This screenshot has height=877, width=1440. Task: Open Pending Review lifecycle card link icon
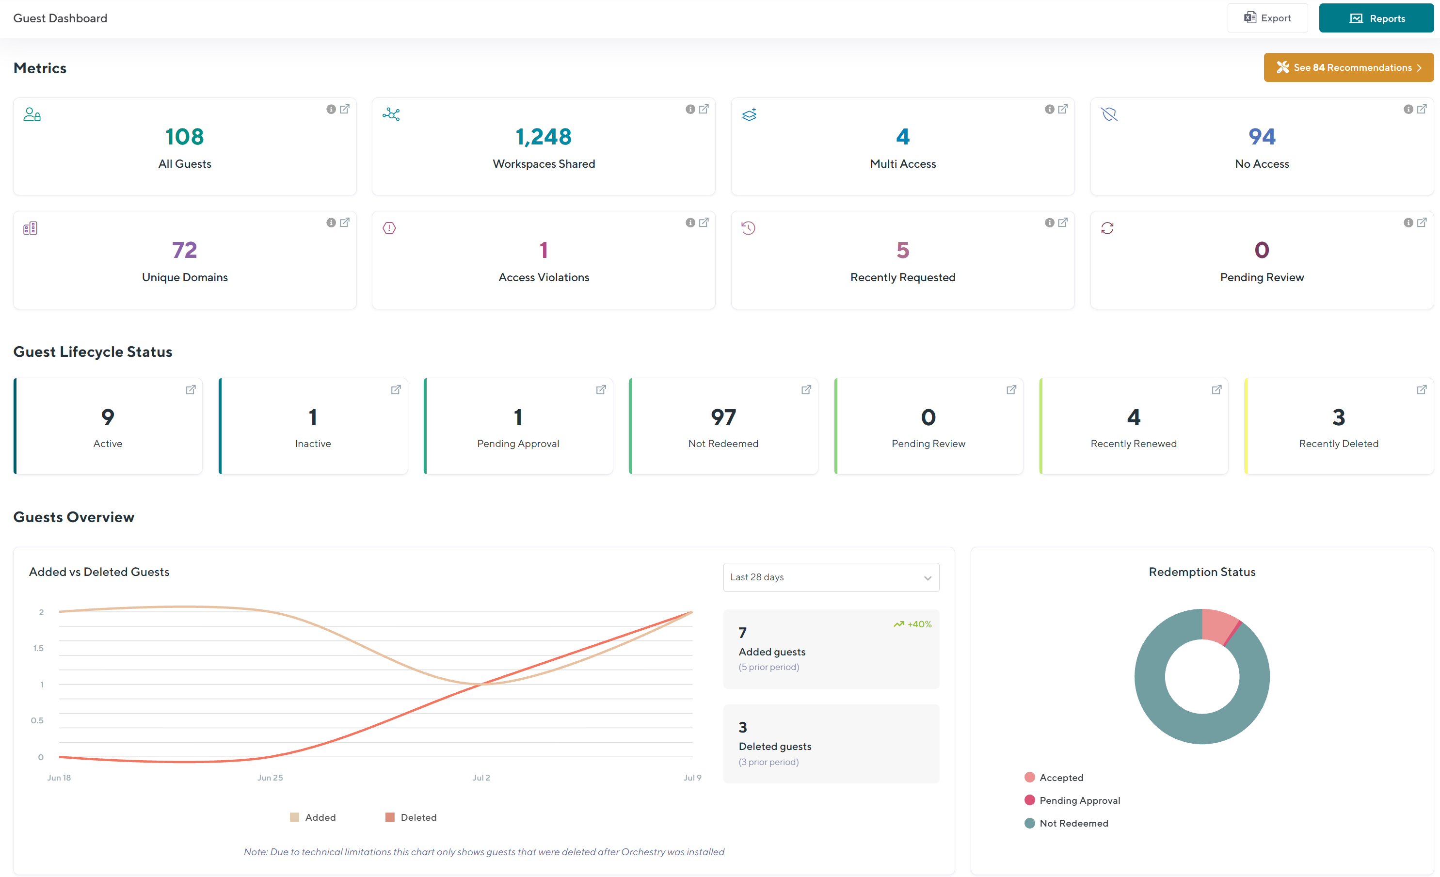[1011, 390]
